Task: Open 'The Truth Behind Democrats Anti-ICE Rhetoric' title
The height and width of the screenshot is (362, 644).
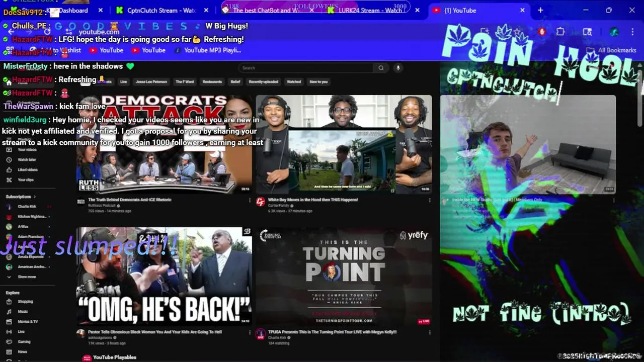Action: coord(130,200)
